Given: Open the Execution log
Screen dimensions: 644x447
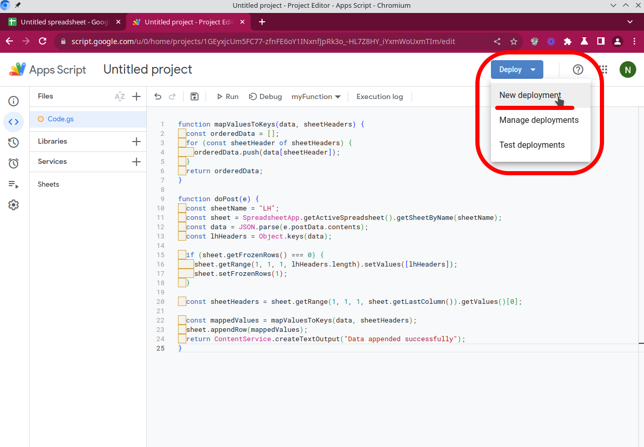Looking at the screenshot, I should coord(380,96).
